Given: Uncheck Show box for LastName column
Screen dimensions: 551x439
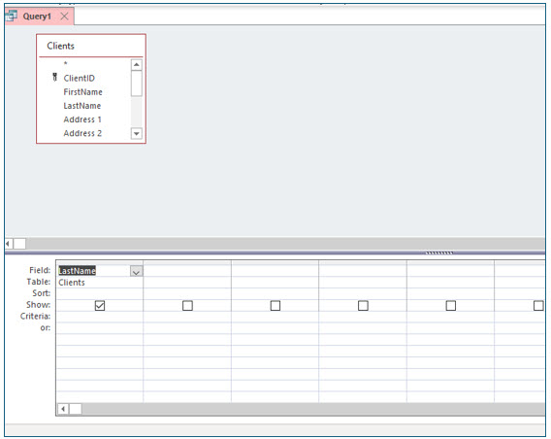Looking at the screenshot, I should coord(100,306).
